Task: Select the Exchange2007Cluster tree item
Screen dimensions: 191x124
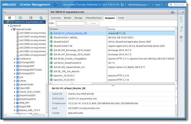Action: pyautogui.click(x=31, y=70)
